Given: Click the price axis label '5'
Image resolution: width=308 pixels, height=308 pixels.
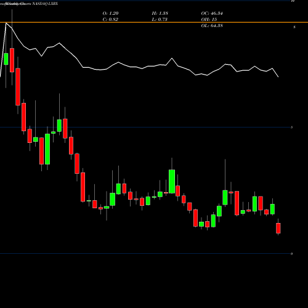Looking at the screenshot, I should tap(291, 128).
